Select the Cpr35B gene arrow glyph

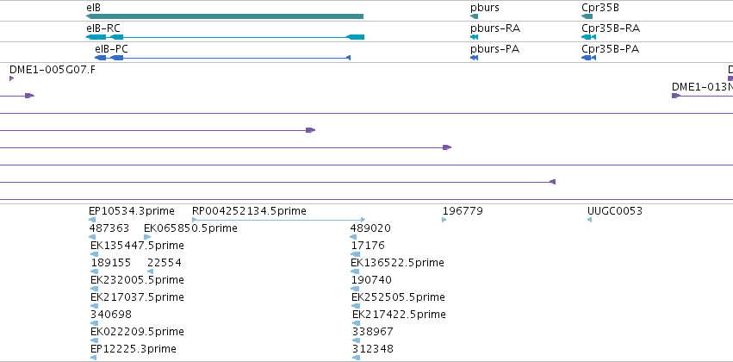[x=587, y=16]
